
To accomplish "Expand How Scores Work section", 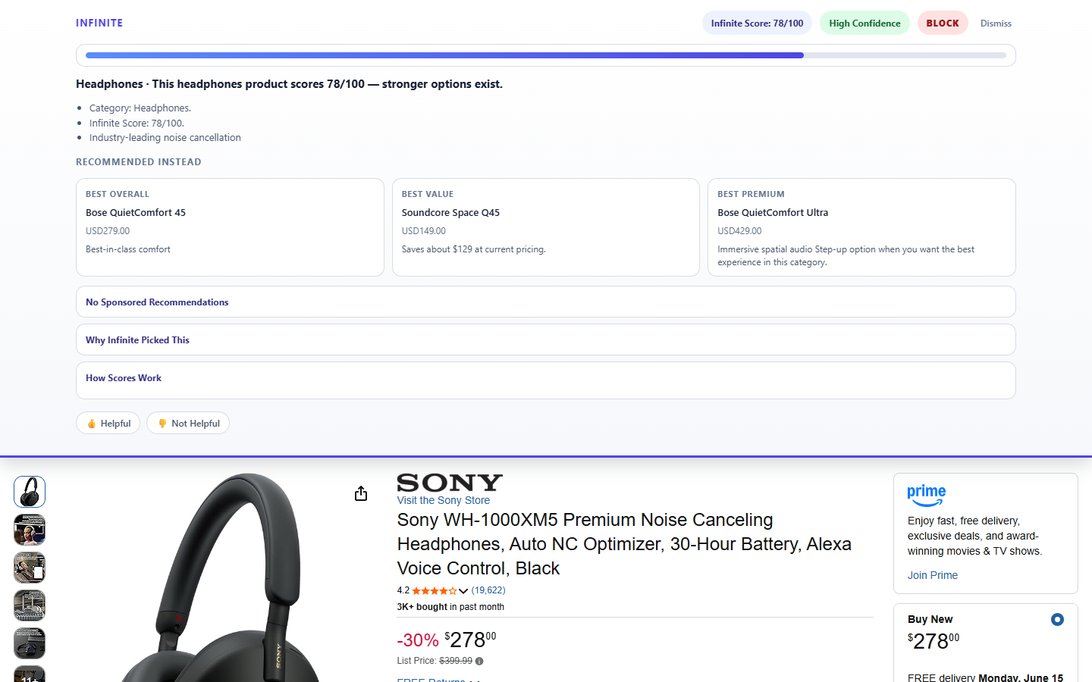I will 546,380.
